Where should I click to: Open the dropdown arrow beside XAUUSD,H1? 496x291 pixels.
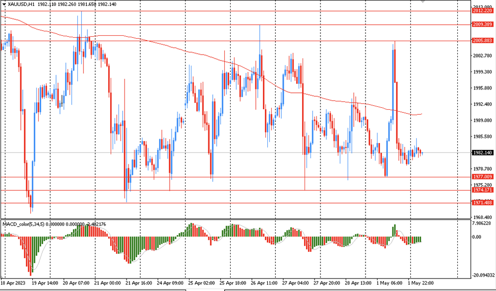point(4,4)
